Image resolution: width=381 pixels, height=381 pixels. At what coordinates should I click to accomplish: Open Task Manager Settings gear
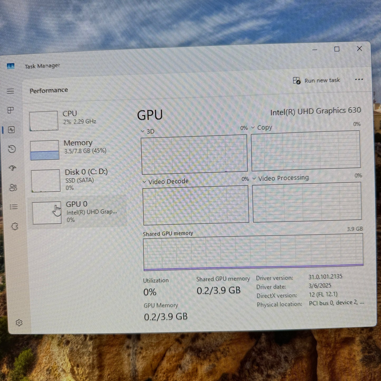(19, 322)
